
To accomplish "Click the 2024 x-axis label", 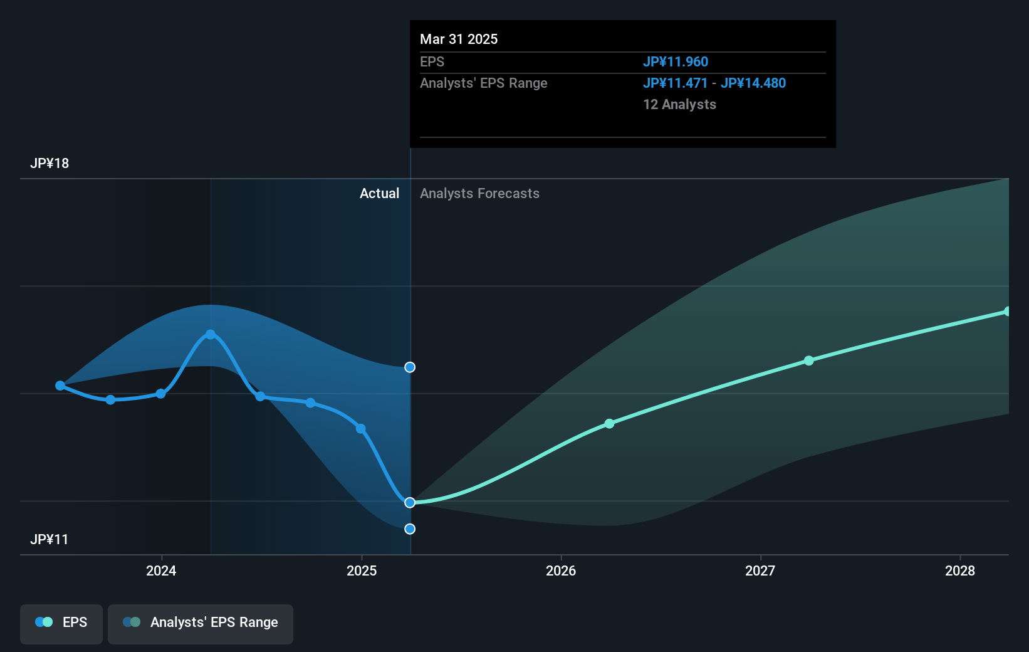I will click(x=161, y=570).
